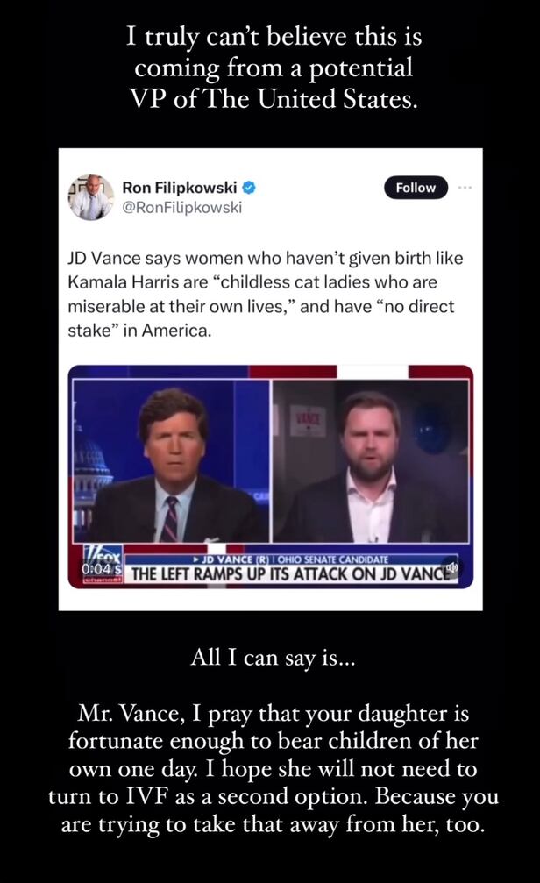Click the tweet text about JD Vance
The image size is (540, 883).
[266, 294]
